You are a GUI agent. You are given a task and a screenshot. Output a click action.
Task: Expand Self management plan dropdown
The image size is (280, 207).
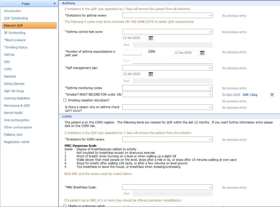pos(167,68)
